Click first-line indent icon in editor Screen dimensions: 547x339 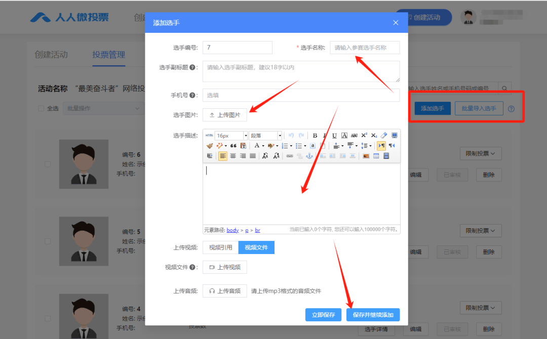(210, 156)
